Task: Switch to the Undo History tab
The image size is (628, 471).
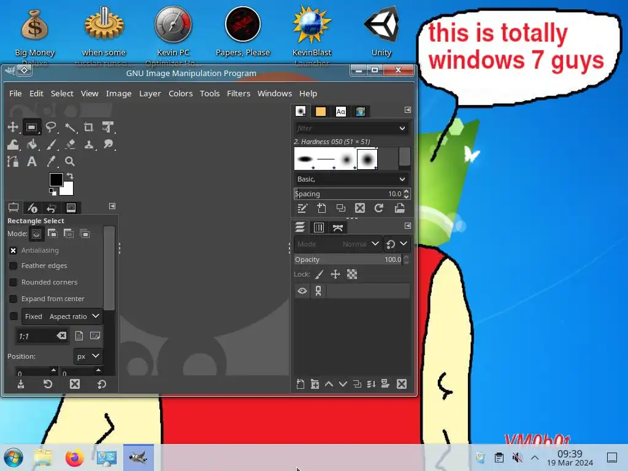Action: tap(52, 207)
